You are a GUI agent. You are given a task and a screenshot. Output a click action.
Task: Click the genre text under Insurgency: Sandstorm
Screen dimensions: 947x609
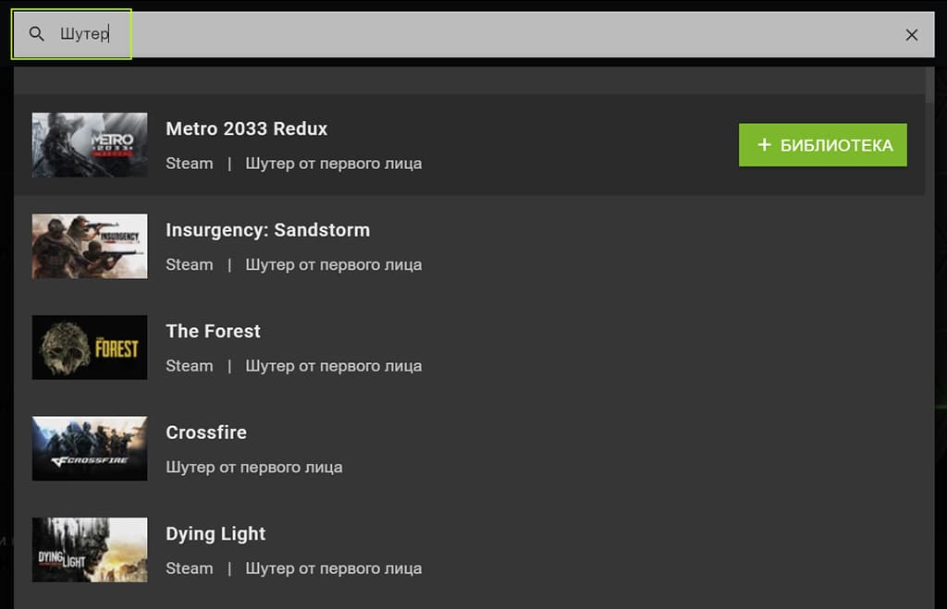pos(333,265)
